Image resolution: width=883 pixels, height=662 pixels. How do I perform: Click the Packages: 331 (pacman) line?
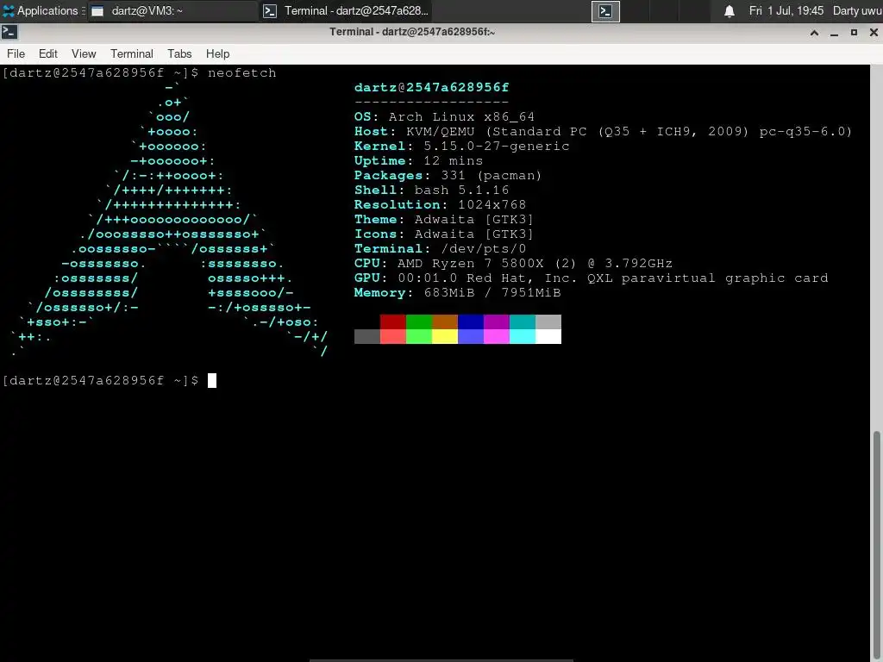coord(448,175)
